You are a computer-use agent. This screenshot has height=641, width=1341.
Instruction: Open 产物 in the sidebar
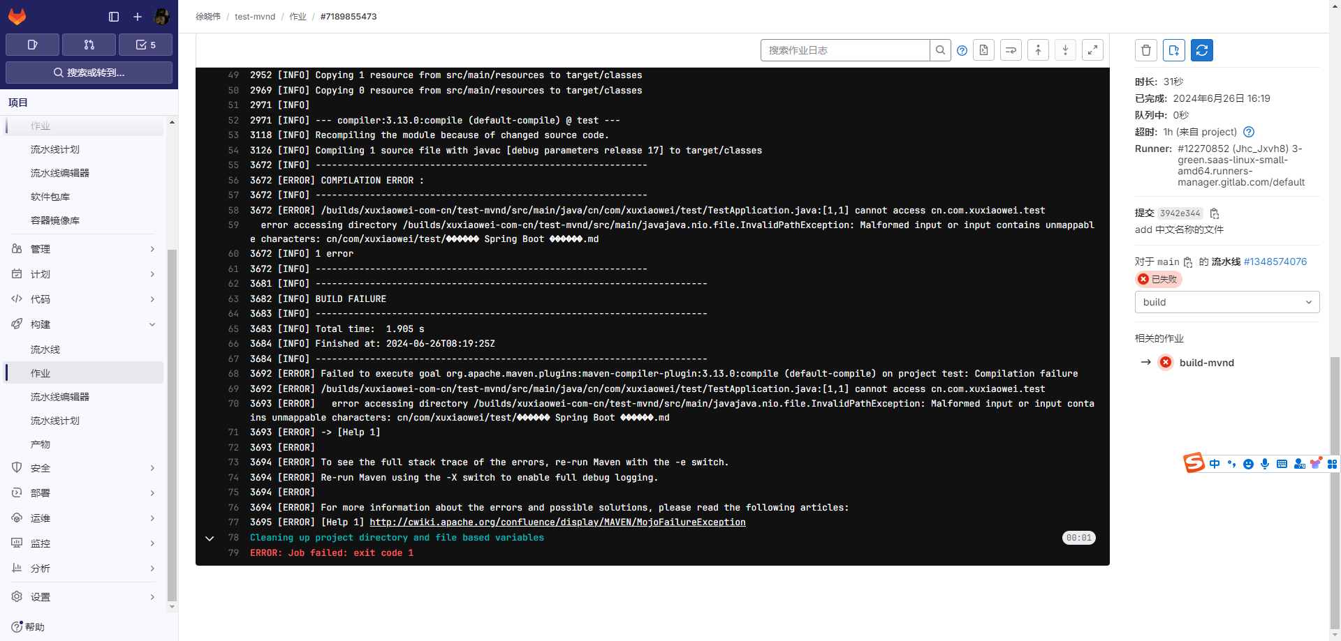pyautogui.click(x=41, y=444)
